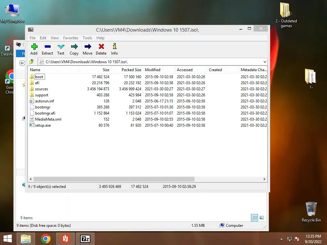The width and height of the screenshot is (327, 245).
Task: Open File Explorer from the taskbar
Action: (26, 239)
